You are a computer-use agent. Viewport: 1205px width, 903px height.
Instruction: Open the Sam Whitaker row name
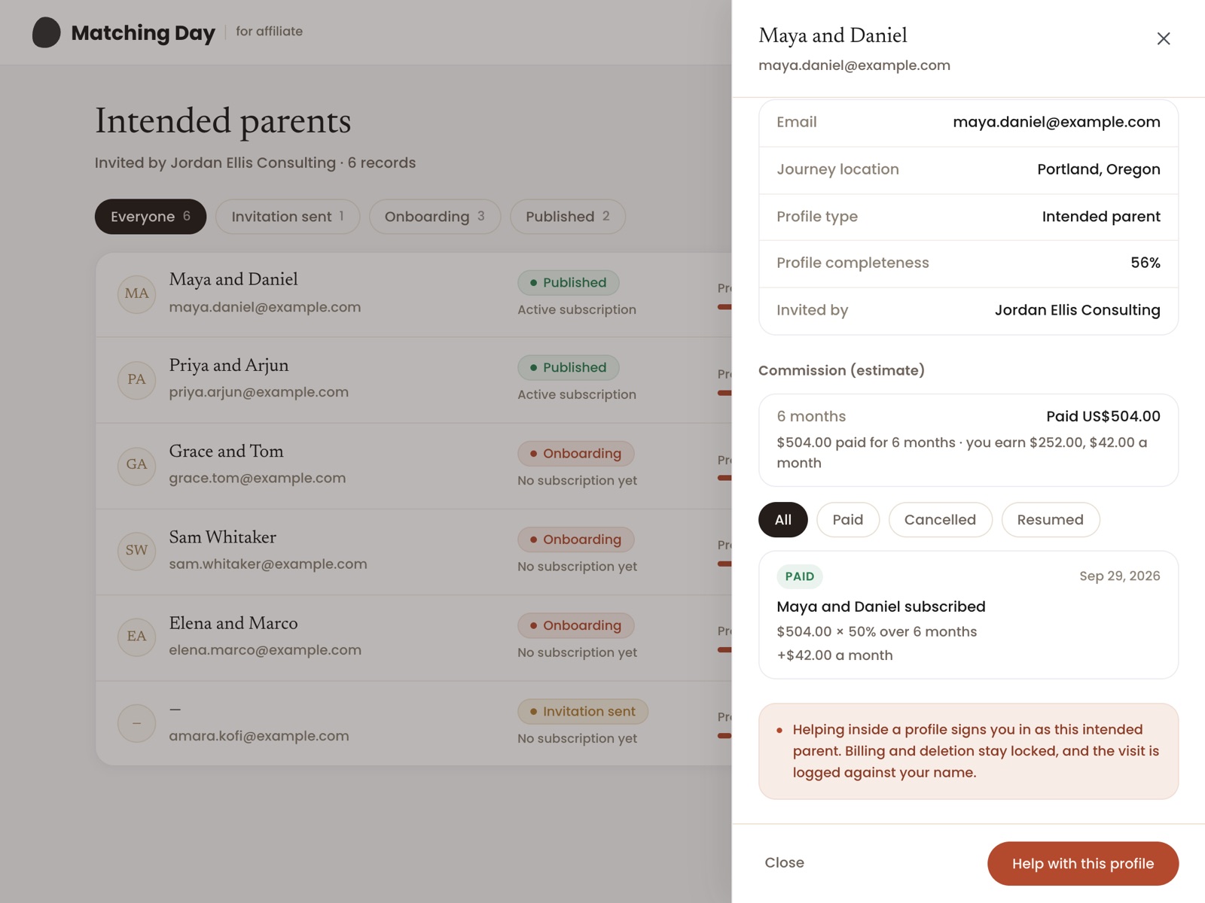223,537
